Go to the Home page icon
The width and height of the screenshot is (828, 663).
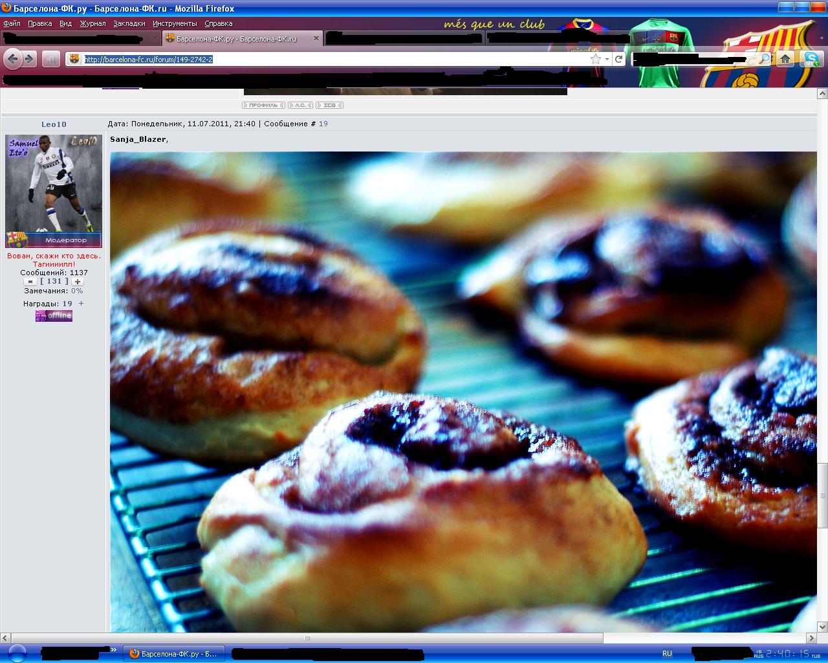[785, 59]
